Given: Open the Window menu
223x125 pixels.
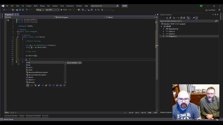Looking at the screenshot, I should pos(79,6).
